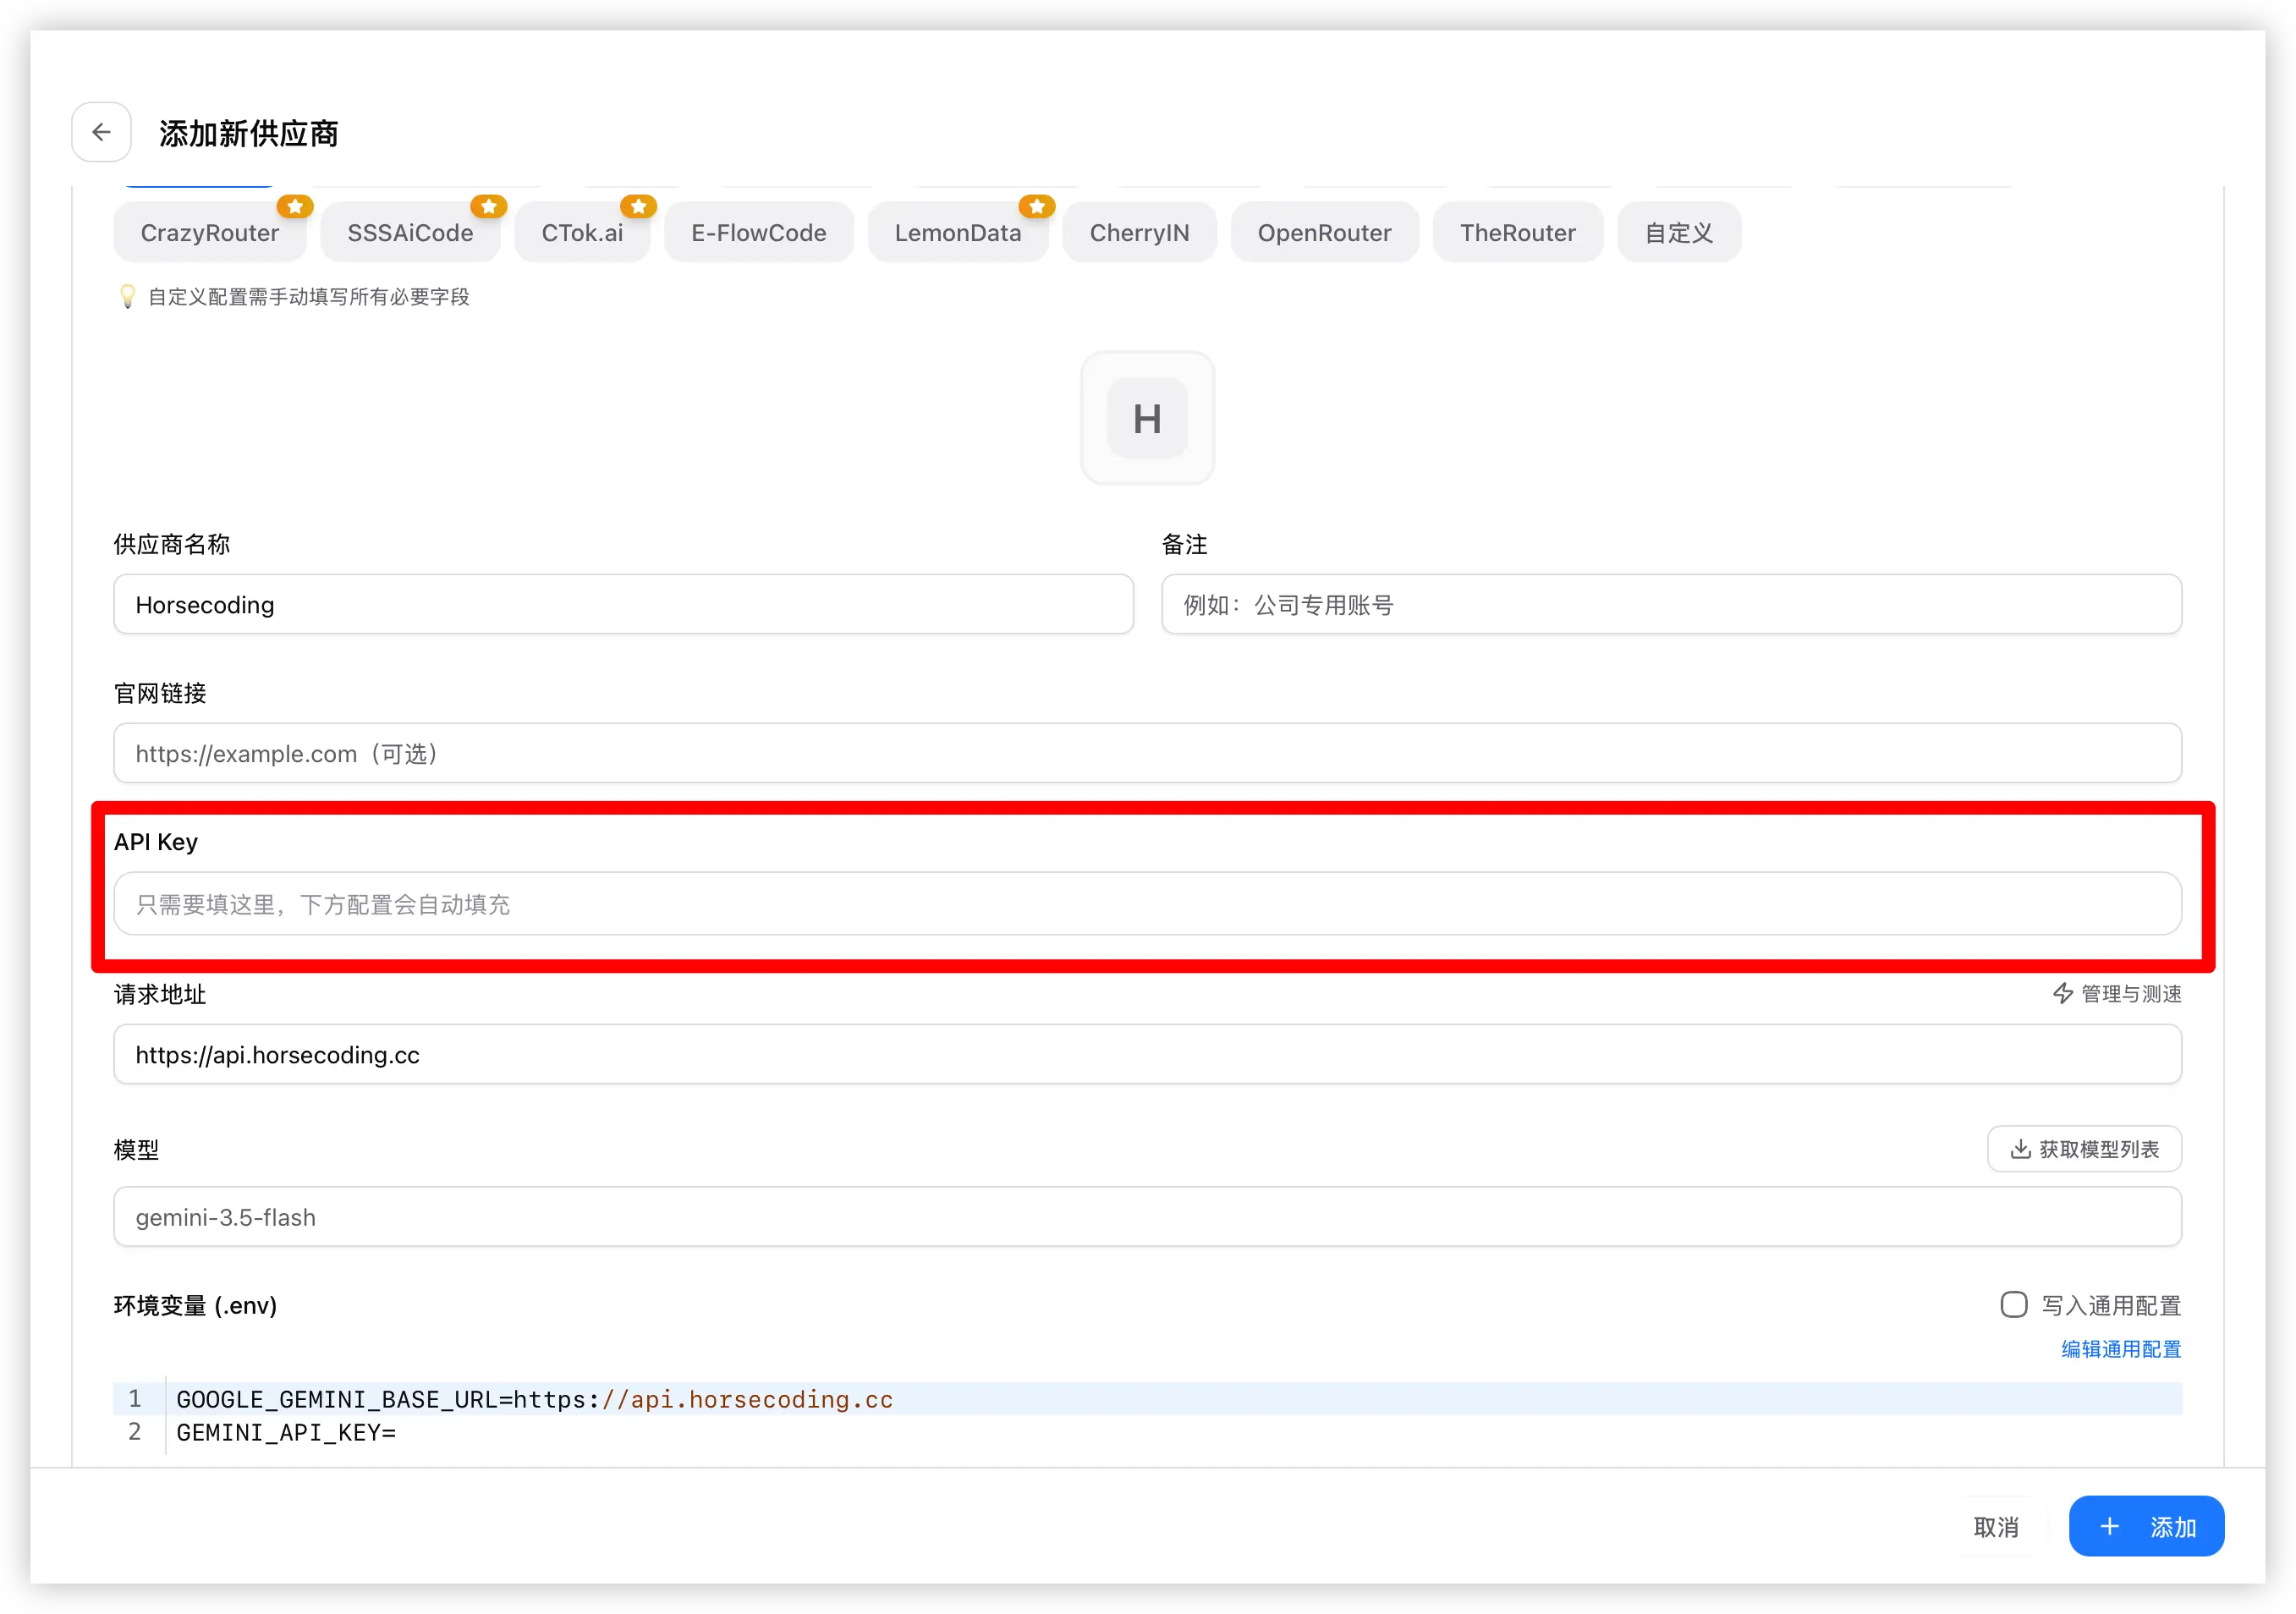The width and height of the screenshot is (2296, 1614).
Task: Click the star badge on LemonData
Action: click(1037, 206)
